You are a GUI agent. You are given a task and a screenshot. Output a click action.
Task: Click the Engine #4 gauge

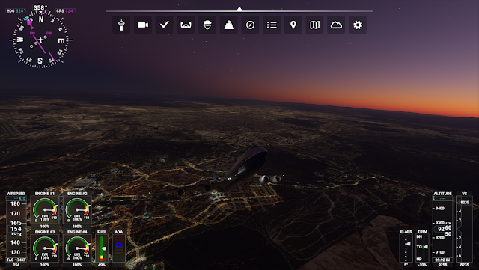coord(77,248)
